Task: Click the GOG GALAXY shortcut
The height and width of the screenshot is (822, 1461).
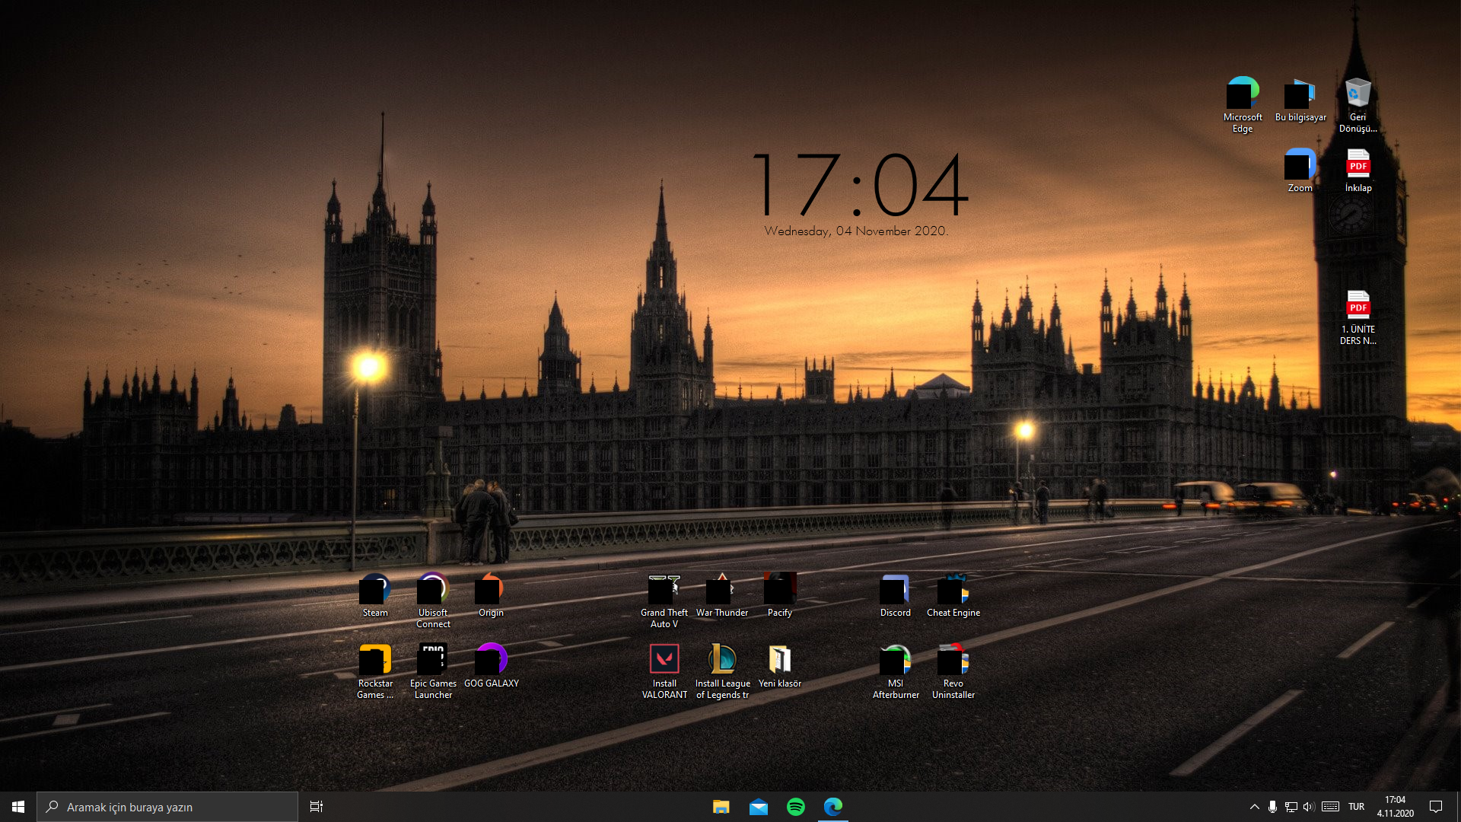Action: [x=491, y=659]
